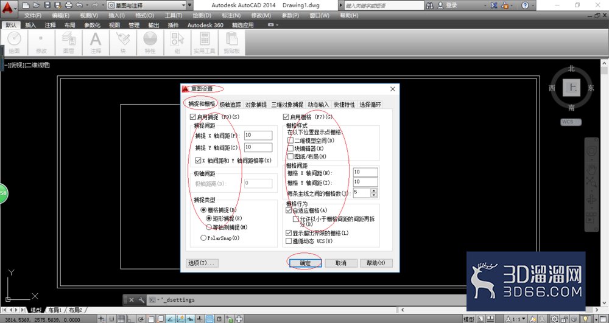Toggle 启用捕捉 (F9) checkbox

point(192,117)
